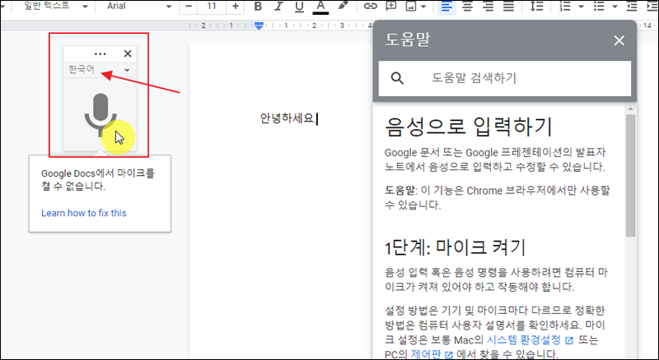Viewport: 659px width, 360px height.
Task: Decrease the font size with minus
Action: pos(189,7)
